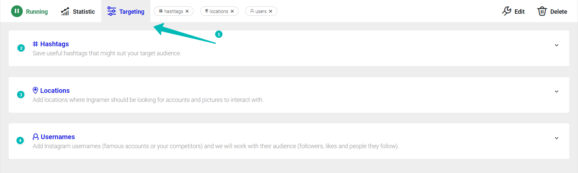Click the Targeting sliders icon
The image size is (578, 173).
click(x=112, y=11)
